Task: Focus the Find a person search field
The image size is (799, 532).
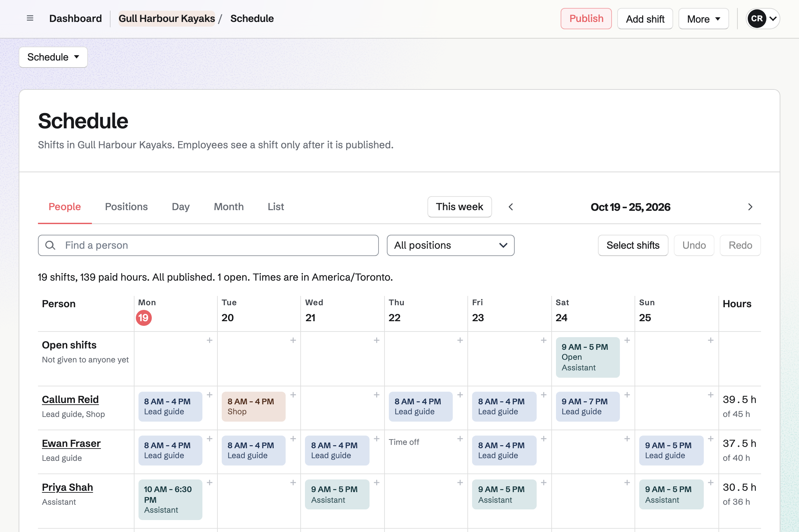Action: click(208, 245)
